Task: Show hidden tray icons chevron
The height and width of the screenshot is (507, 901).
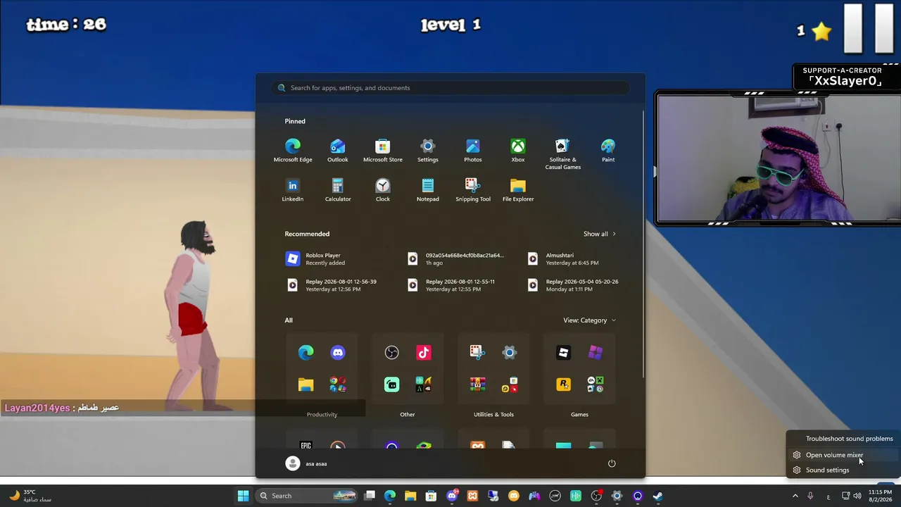Action: [795, 496]
